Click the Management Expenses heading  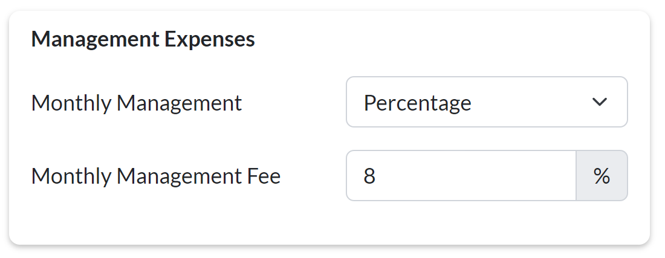[143, 40]
